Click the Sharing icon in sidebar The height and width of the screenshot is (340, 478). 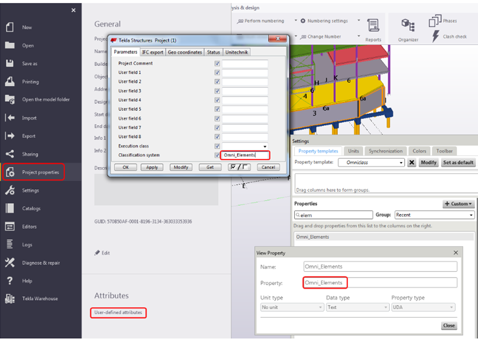click(x=10, y=154)
